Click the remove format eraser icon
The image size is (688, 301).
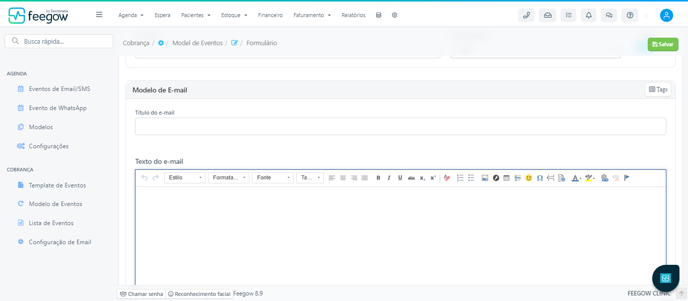(x=447, y=178)
